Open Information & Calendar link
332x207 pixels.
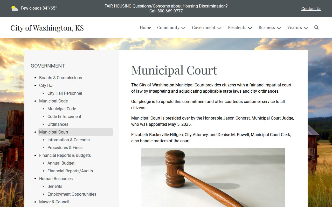69,140
